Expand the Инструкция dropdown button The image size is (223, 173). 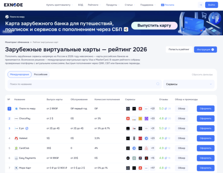(205, 49)
